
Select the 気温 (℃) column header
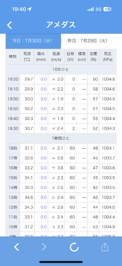pos(27,57)
